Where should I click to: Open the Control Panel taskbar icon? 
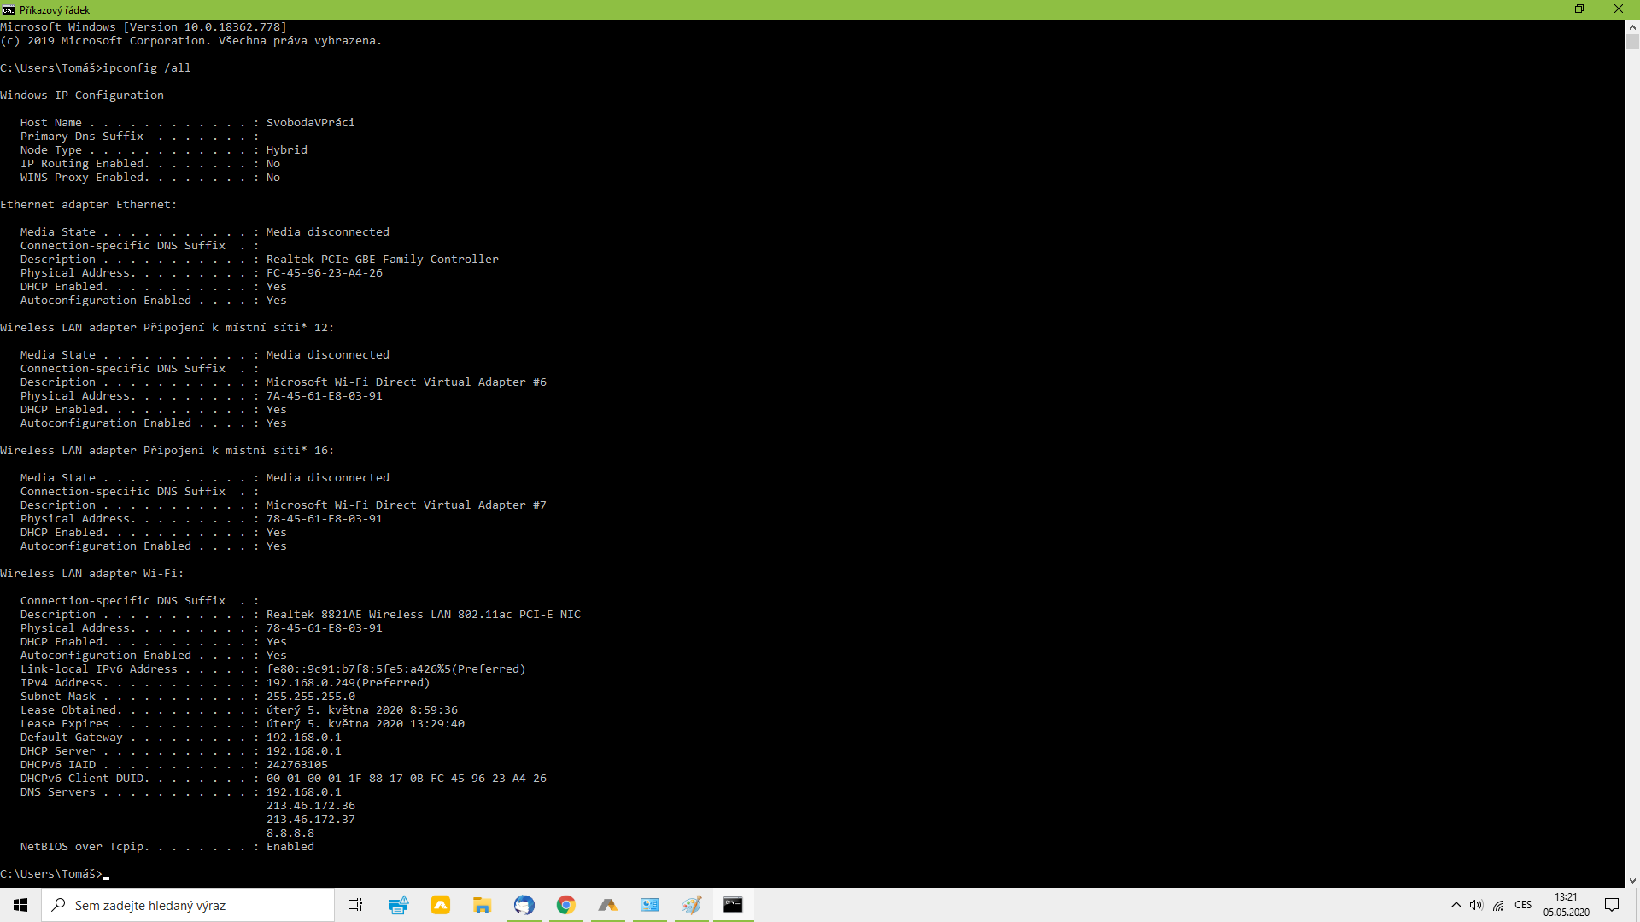pos(649,905)
